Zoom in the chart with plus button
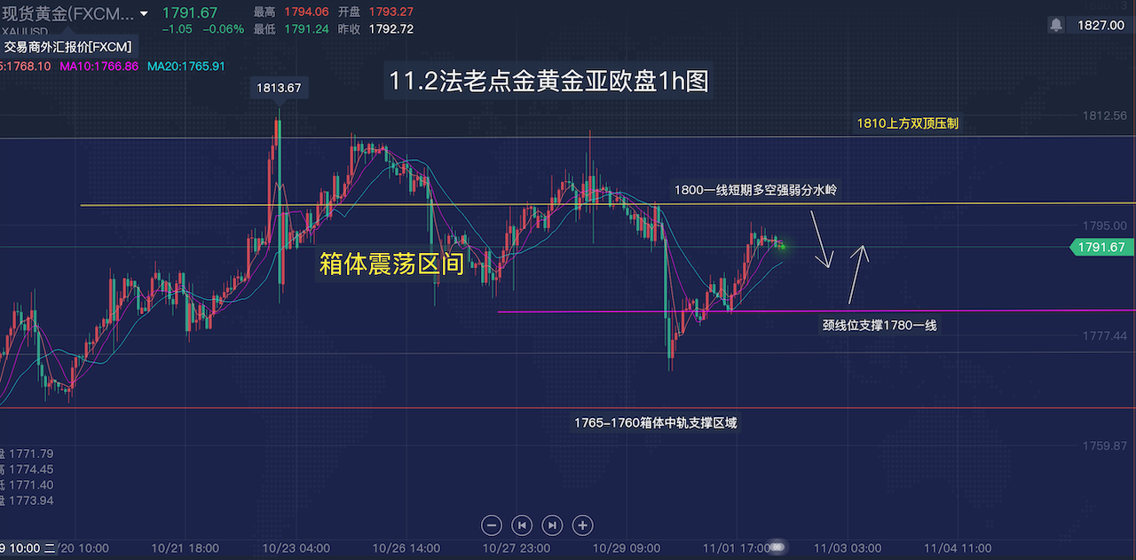 tap(582, 525)
